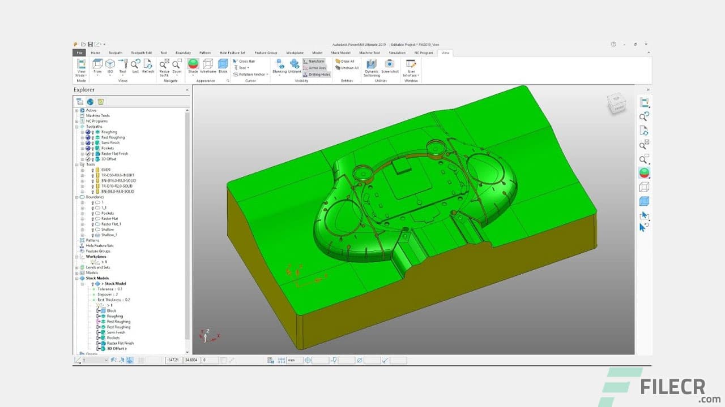
Task: Click the Blanking visibility icon
Action: point(281,64)
